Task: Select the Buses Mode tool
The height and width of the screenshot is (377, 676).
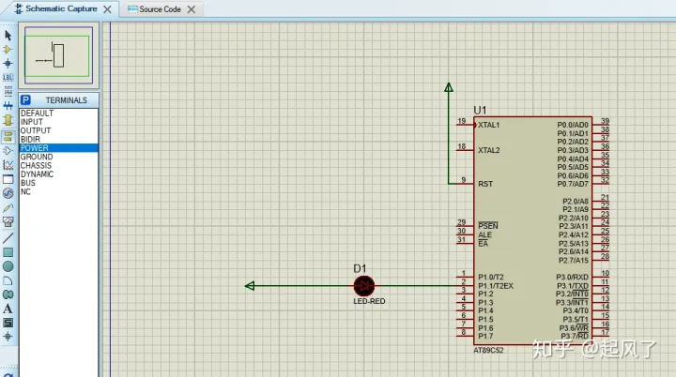Action: tap(8, 106)
